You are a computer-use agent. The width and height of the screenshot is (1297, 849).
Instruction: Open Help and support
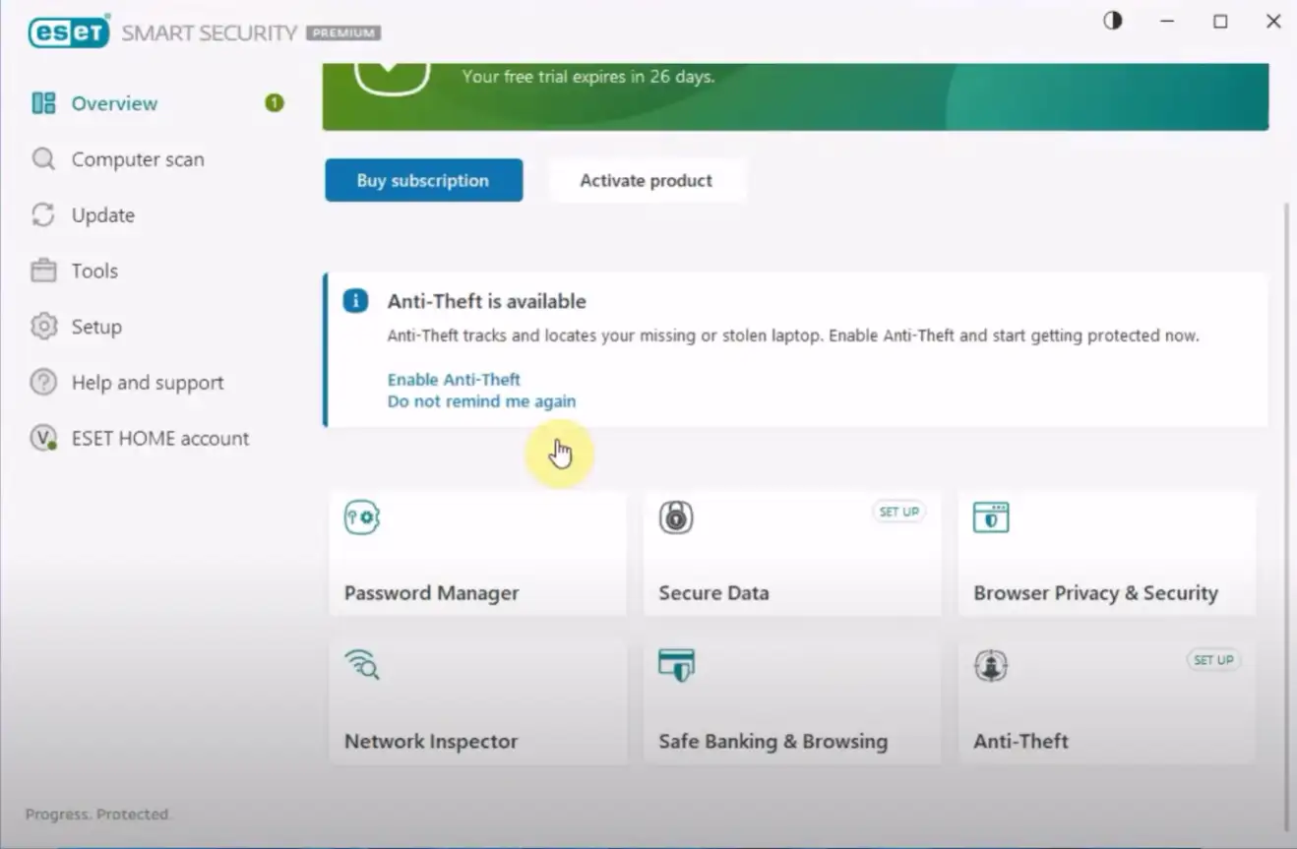pyautogui.click(x=148, y=383)
